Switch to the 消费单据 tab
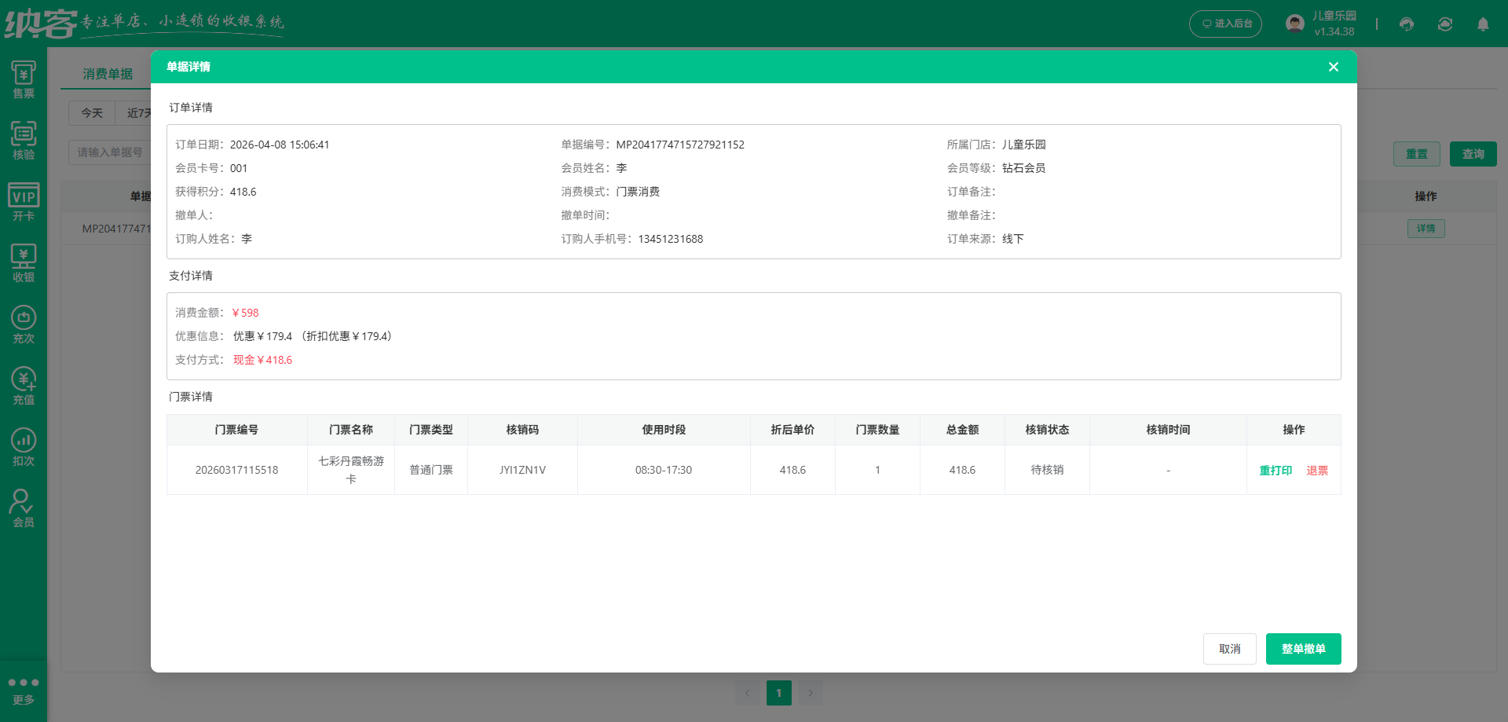Image resolution: width=1508 pixels, height=722 pixels. (108, 73)
